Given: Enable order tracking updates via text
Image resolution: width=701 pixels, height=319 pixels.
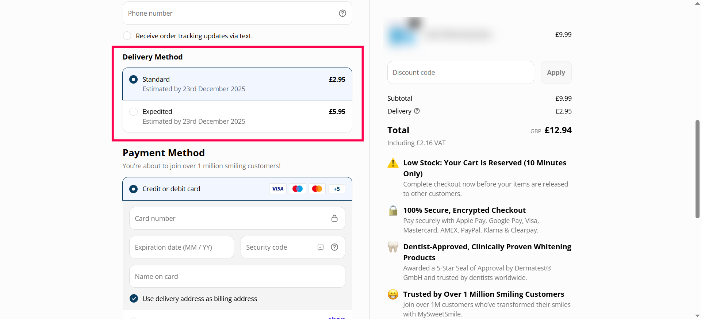Looking at the screenshot, I should click(x=127, y=36).
